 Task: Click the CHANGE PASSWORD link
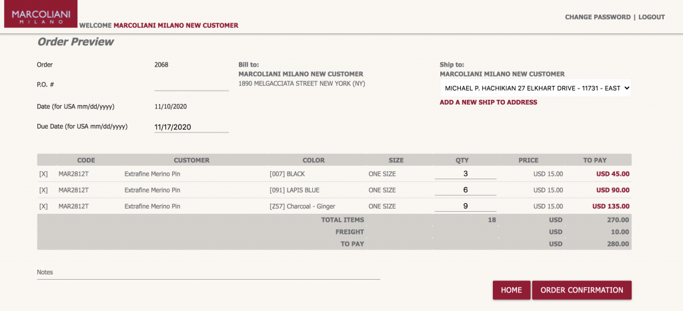(x=598, y=17)
